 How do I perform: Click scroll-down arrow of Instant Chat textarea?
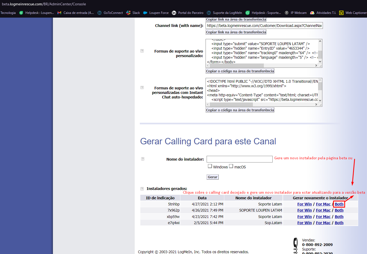[320, 101]
